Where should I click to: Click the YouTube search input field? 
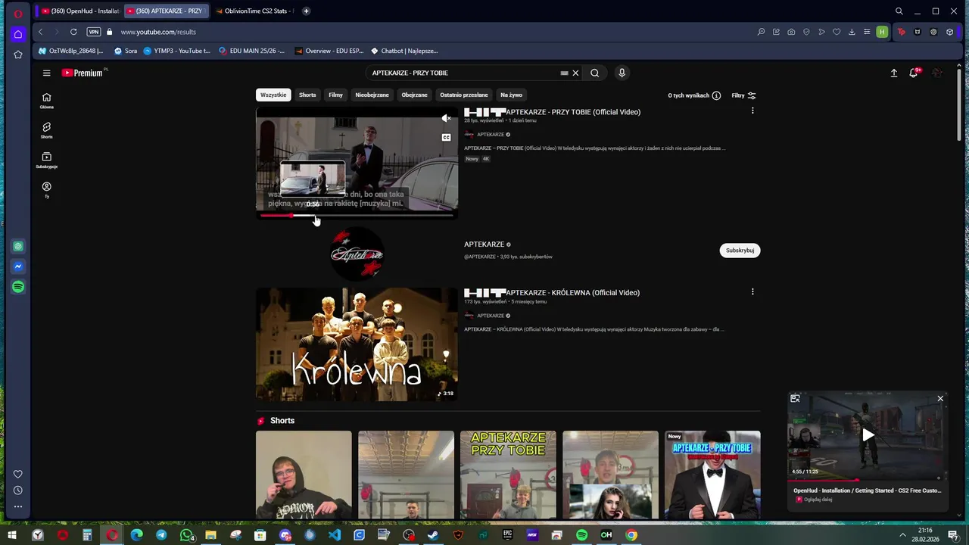tap(463, 73)
